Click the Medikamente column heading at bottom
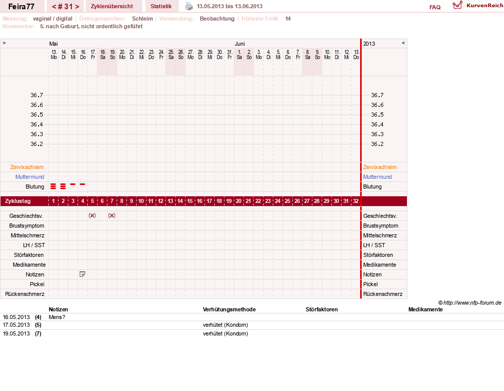The width and height of the screenshot is (504, 391). (x=425, y=309)
